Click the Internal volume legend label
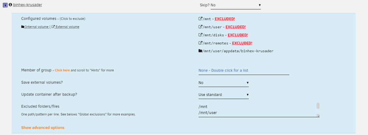The height and width of the screenshot is (135, 368). coord(37,27)
